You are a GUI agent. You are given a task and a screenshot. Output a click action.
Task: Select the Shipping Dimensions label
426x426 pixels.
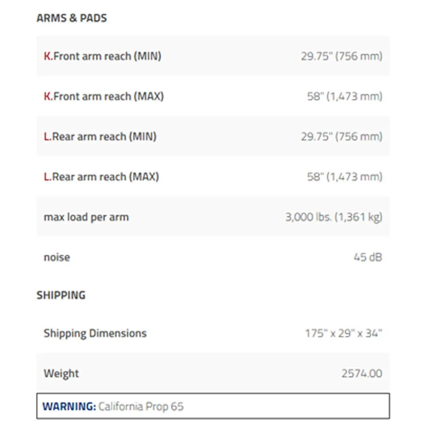[95, 334]
